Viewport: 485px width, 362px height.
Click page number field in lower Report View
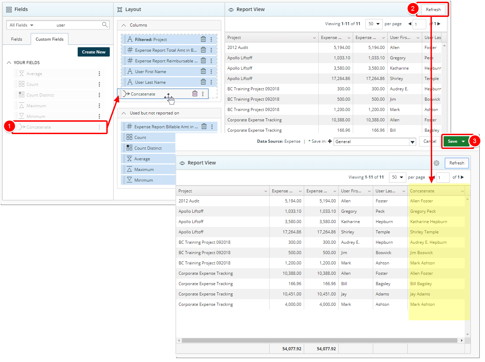pos(443,178)
